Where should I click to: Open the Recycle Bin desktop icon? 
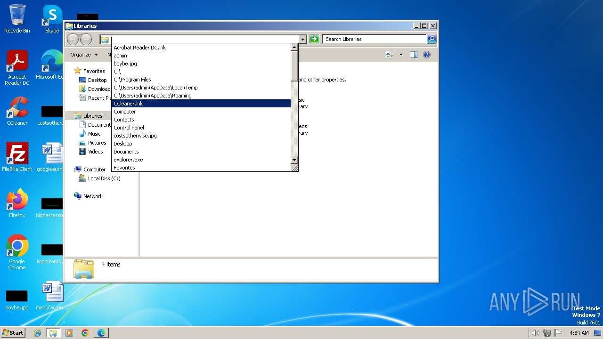[x=17, y=19]
